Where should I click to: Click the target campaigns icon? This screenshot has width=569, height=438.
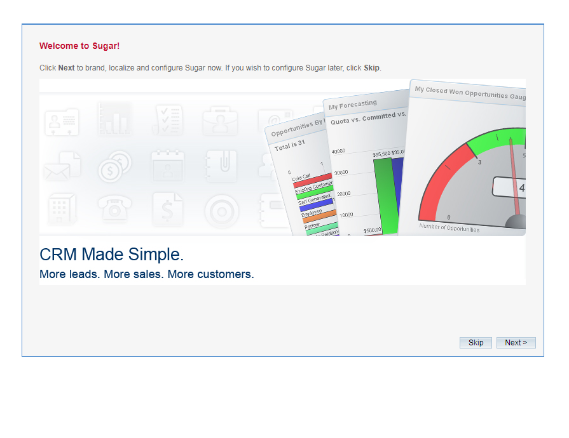point(221,211)
